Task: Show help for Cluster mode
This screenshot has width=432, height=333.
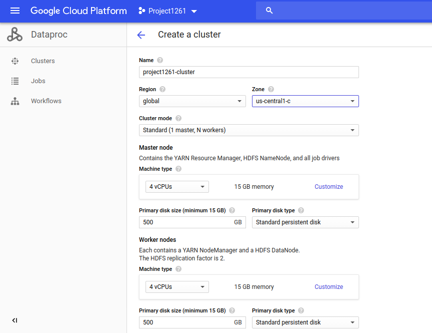Action: tap(178, 118)
